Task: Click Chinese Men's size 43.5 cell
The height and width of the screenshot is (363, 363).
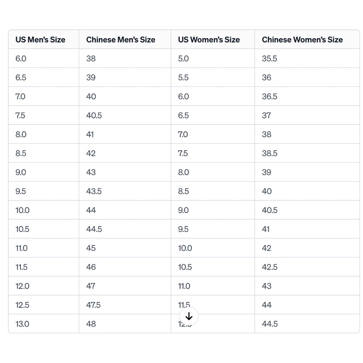Action: pyautogui.click(x=94, y=191)
